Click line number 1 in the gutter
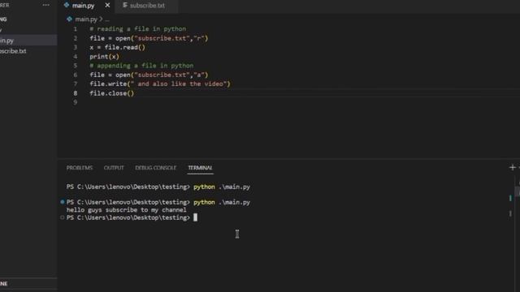The height and width of the screenshot is (292, 520). point(76,29)
